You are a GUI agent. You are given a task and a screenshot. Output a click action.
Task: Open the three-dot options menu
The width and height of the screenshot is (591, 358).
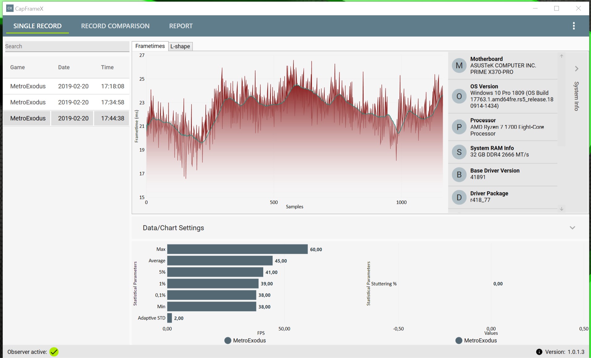coord(574,26)
